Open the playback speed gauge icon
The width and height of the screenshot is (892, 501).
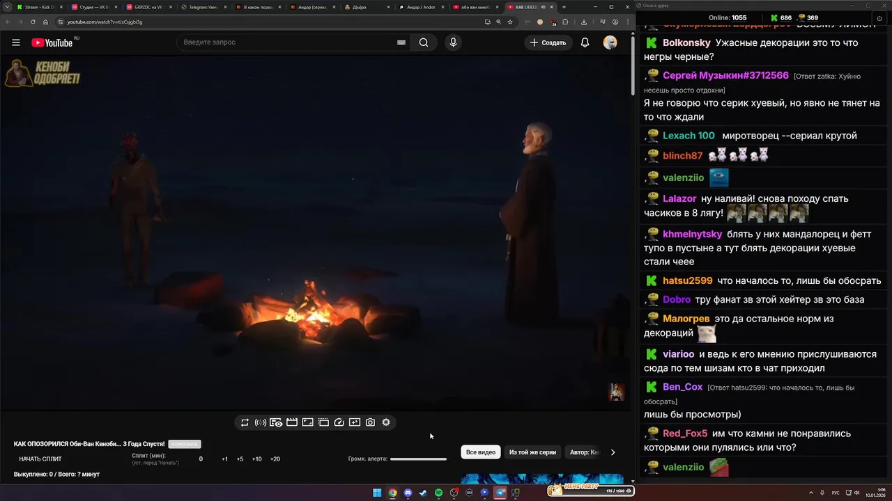point(339,422)
